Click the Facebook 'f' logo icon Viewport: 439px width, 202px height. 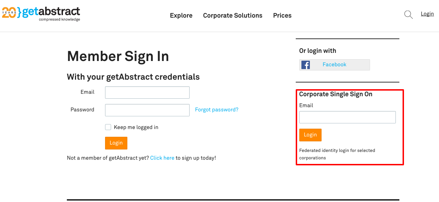[x=306, y=65]
